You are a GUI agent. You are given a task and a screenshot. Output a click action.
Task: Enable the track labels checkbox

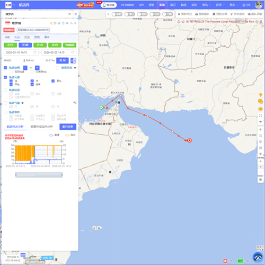pyautogui.click(x=5, y=90)
